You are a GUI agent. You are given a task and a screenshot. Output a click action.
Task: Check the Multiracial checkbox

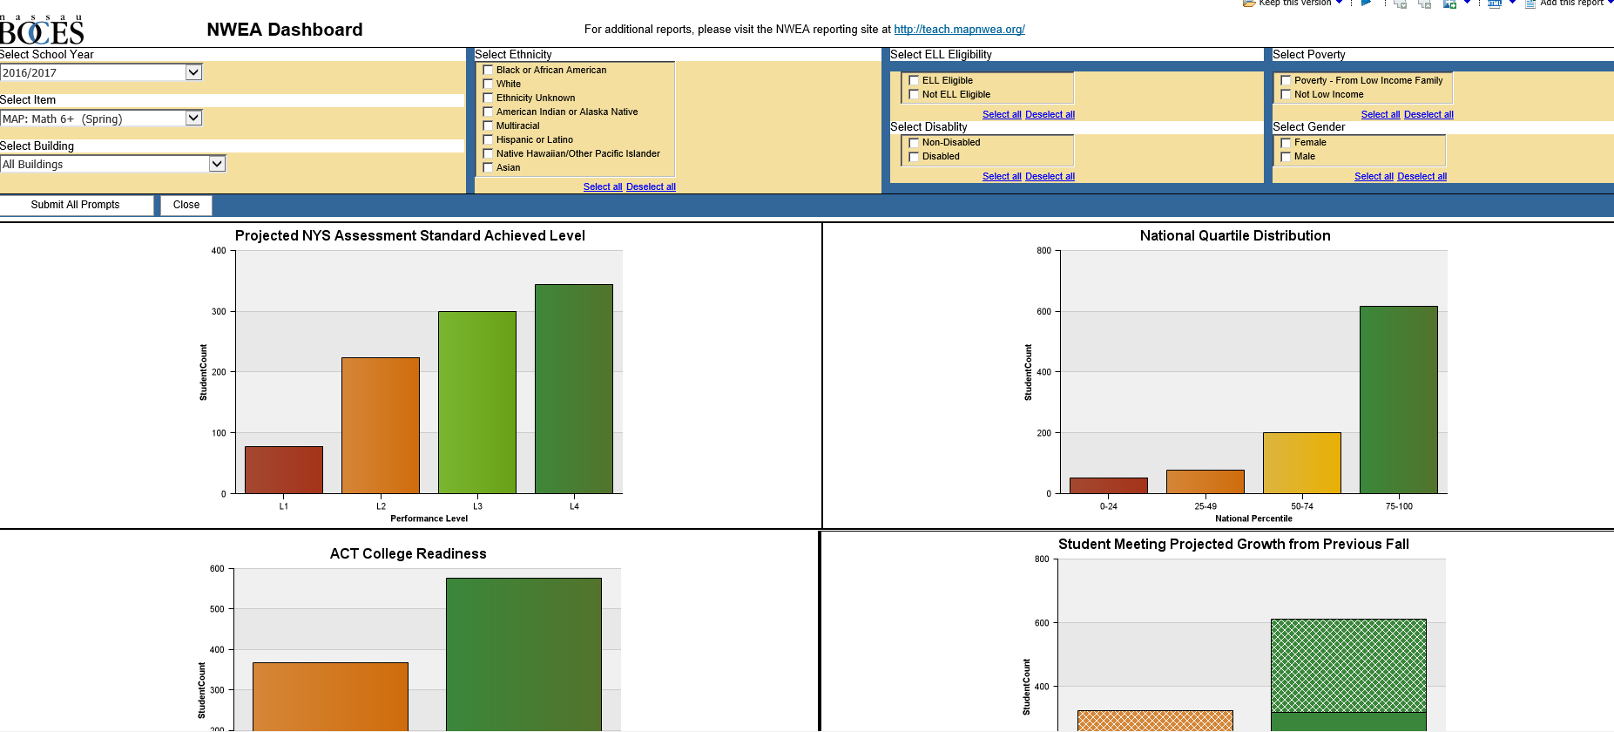488,125
